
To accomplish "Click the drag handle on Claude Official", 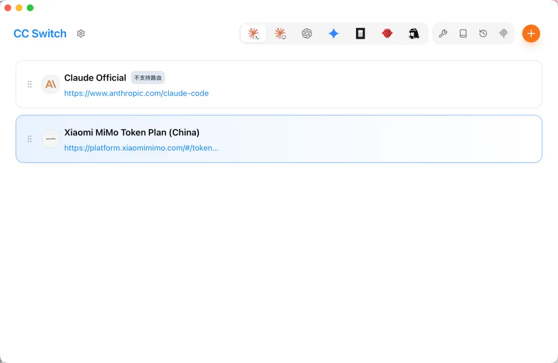I will point(29,84).
